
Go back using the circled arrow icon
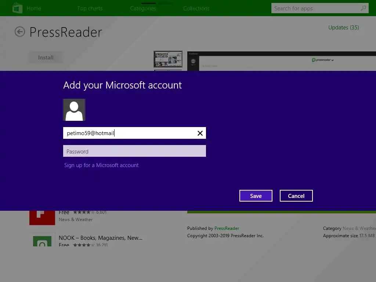click(x=20, y=32)
